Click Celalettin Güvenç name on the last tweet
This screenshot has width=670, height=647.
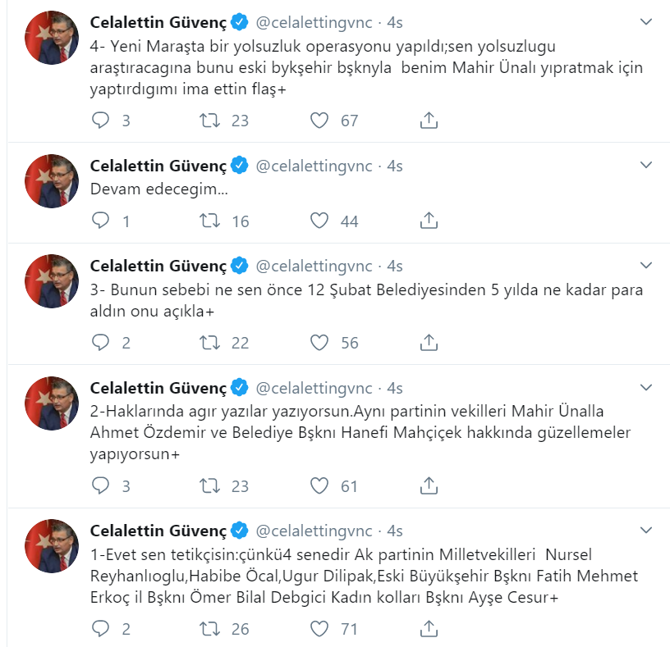(158, 530)
